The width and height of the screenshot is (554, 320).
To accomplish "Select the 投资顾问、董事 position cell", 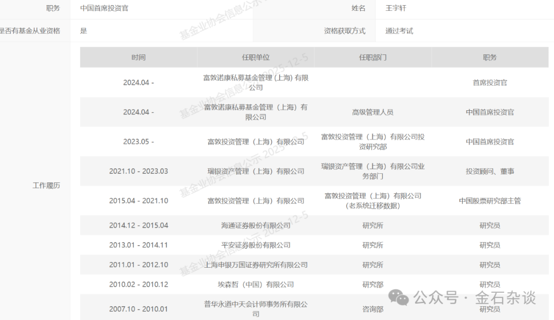I will pos(489,171).
